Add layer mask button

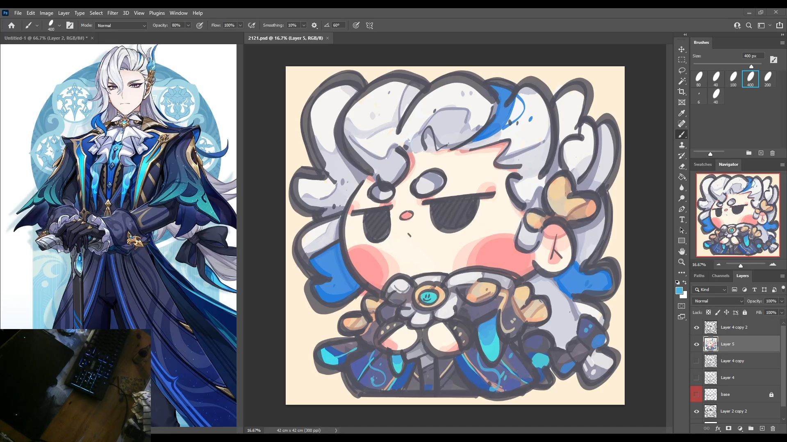click(728, 428)
